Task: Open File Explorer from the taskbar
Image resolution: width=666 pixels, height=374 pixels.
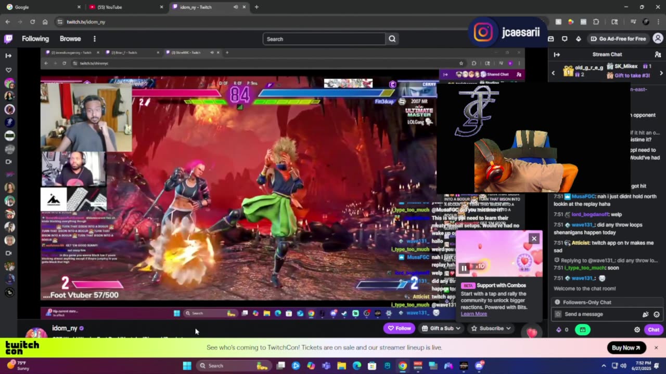Action: pos(341,366)
